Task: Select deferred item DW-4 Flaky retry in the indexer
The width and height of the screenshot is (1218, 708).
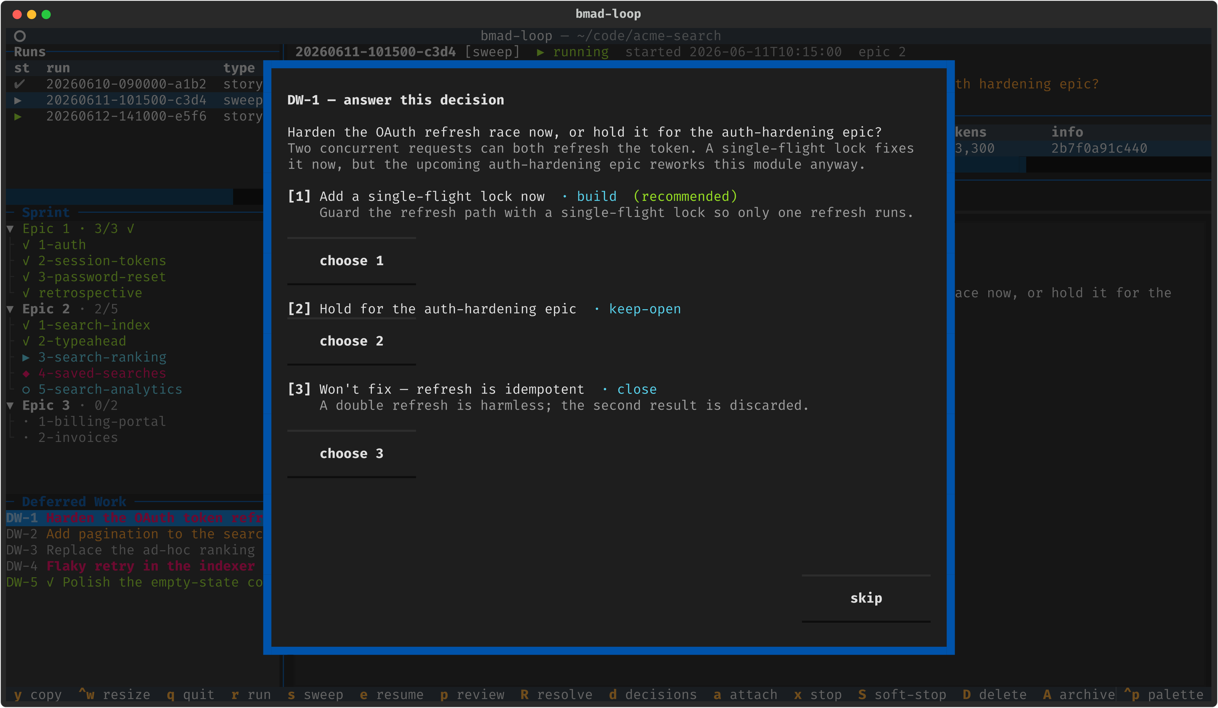Action: pyautogui.click(x=134, y=566)
